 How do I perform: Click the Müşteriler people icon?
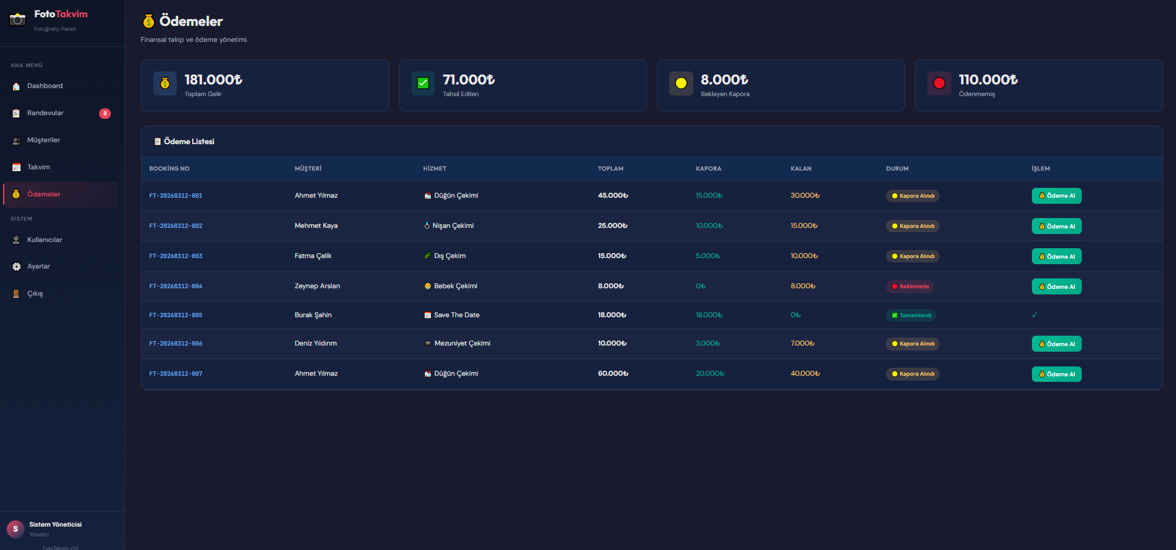[17, 140]
